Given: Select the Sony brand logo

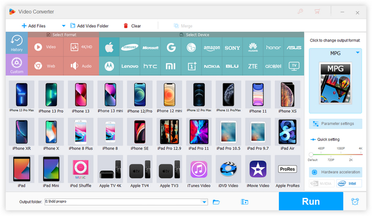Looking at the screenshot, I should point(232,47).
